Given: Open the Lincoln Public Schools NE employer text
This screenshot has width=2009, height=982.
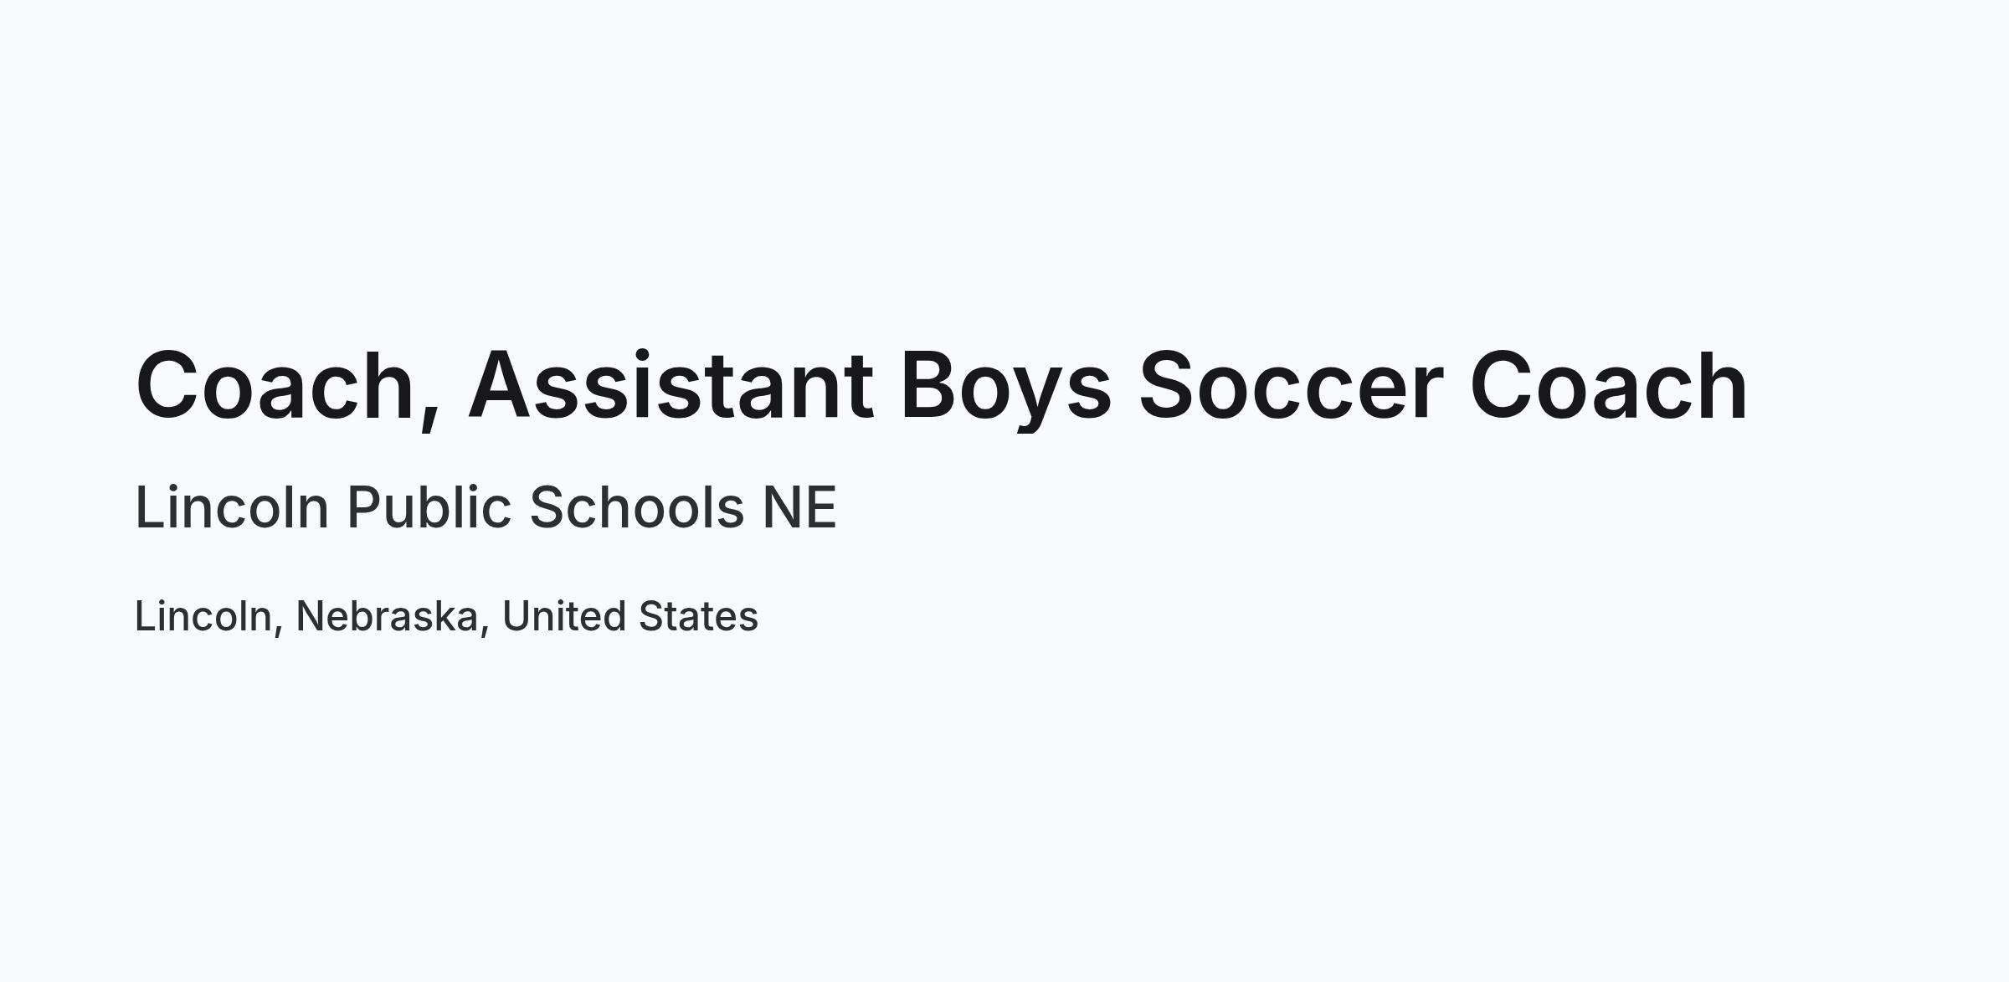Looking at the screenshot, I should tap(486, 507).
